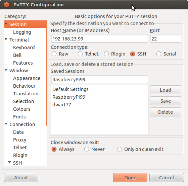Click the Port input field
This screenshot has width=188, height=186.
(166, 39)
